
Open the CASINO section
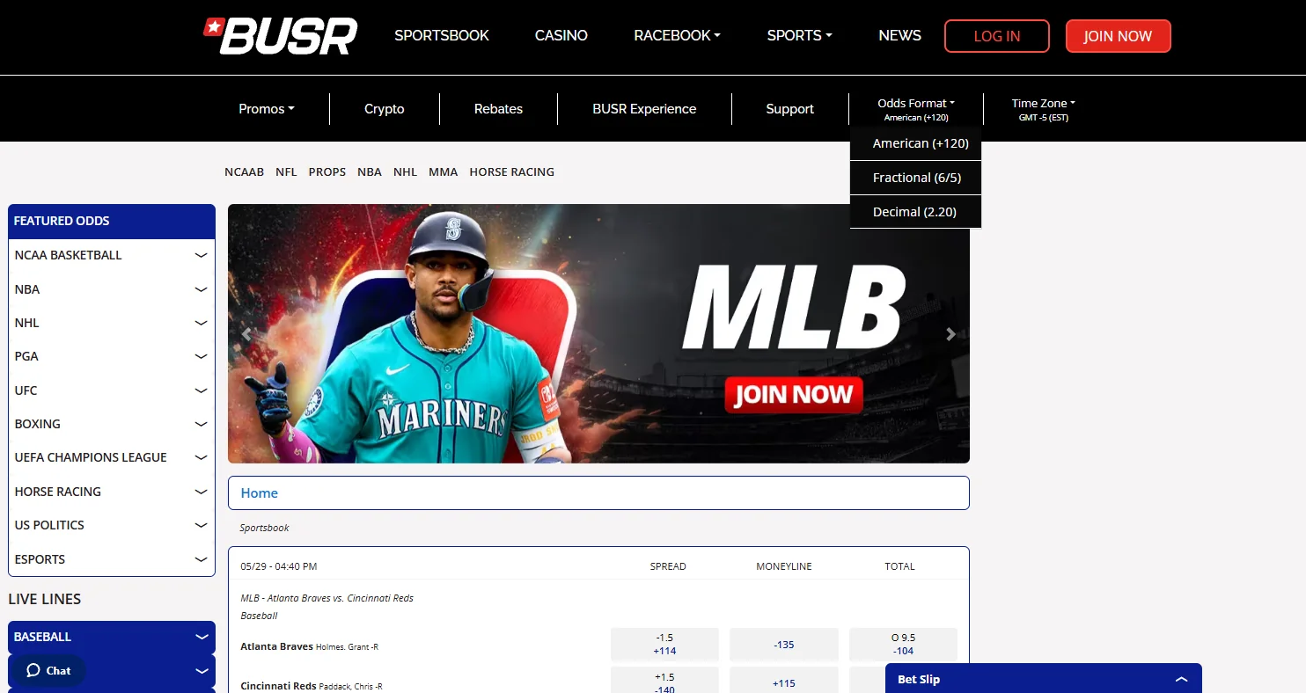(x=561, y=36)
